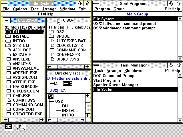This screenshot has width=183, height=137.
Task: Click scroll right arrow in C:\OS2 file list
Action: [42, 120]
